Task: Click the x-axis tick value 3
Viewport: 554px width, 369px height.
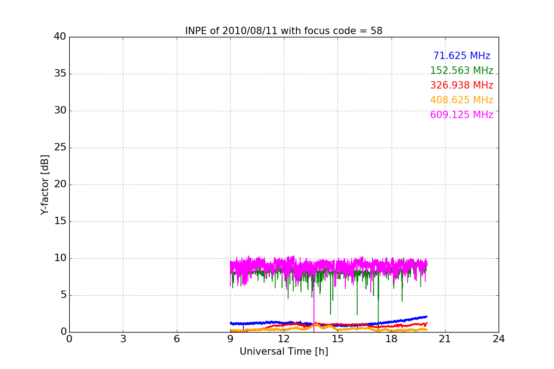Action: click(x=123, y=339)
